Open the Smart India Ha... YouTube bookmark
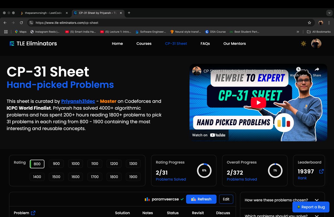 click(80, 32)
